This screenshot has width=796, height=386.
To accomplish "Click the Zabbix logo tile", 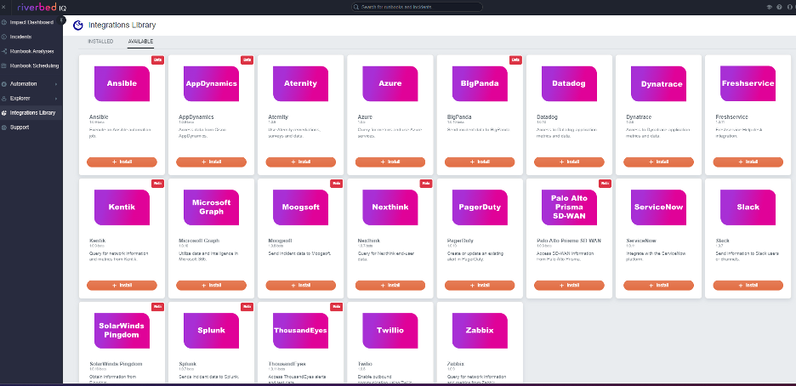I will pyautogui.click(x=480, y=330).
